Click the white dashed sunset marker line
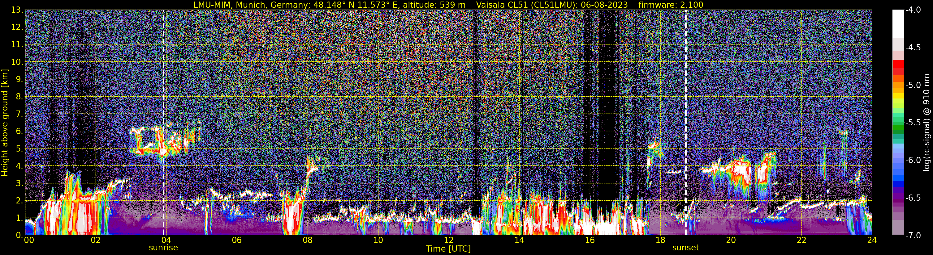 pyautogui.click(x=686, y=123)
